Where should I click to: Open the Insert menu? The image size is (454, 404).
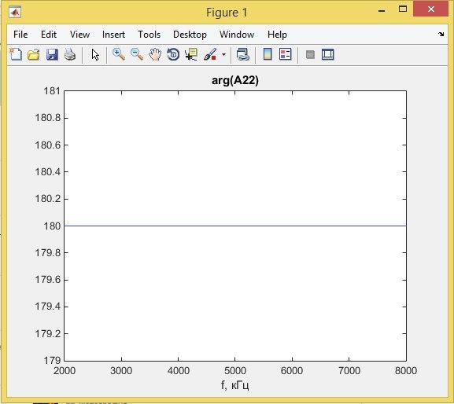tap(113, 35)
